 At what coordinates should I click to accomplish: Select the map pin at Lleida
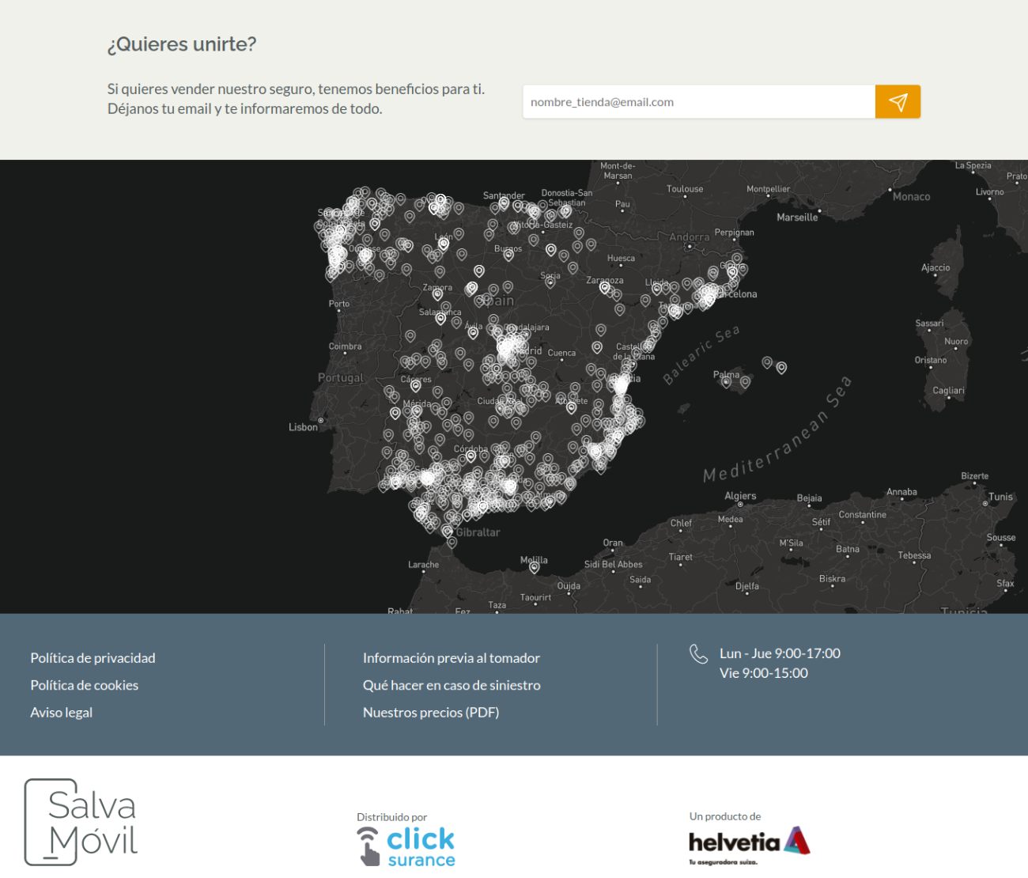coord(656,289)
